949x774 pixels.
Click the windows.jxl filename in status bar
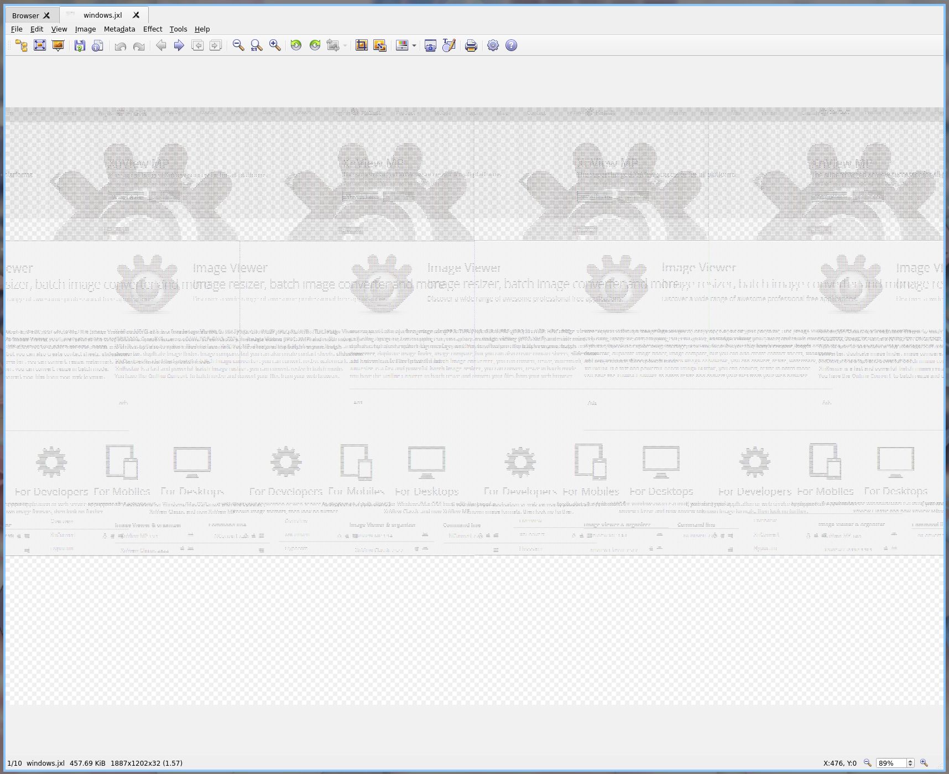click(x=45, y=763)
